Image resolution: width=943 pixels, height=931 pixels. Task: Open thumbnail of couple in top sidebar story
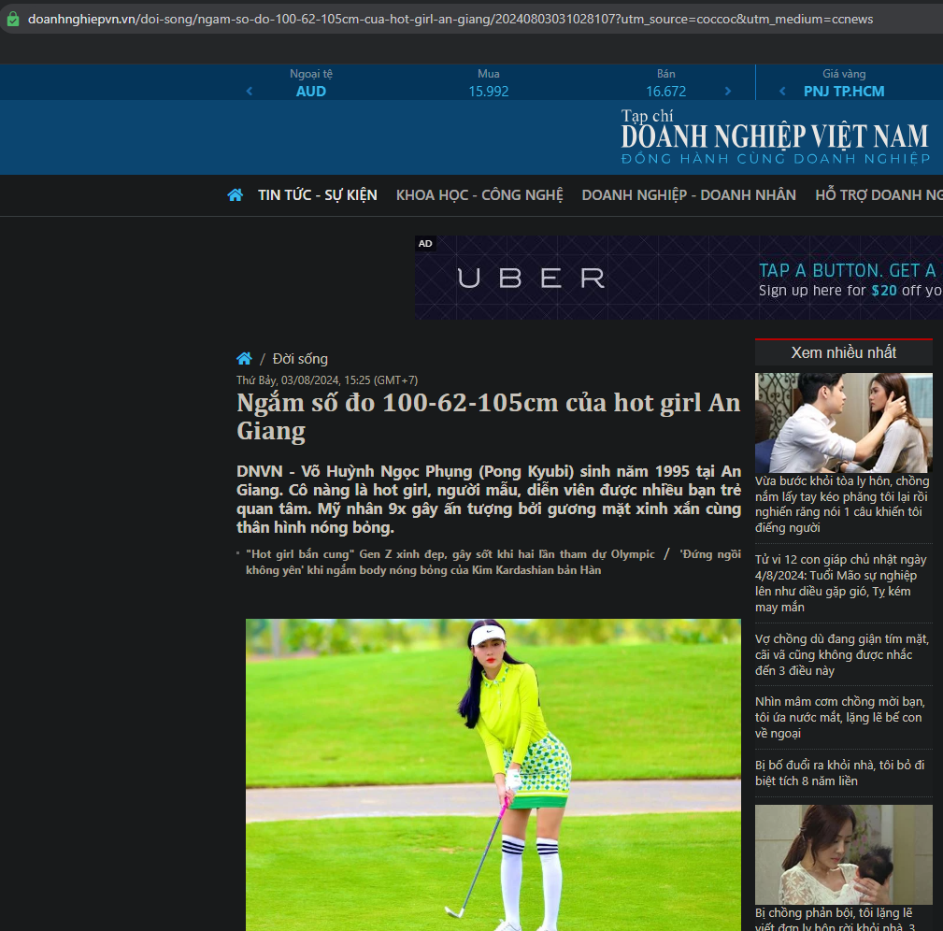pyautogui.click(x=843, y=423)
